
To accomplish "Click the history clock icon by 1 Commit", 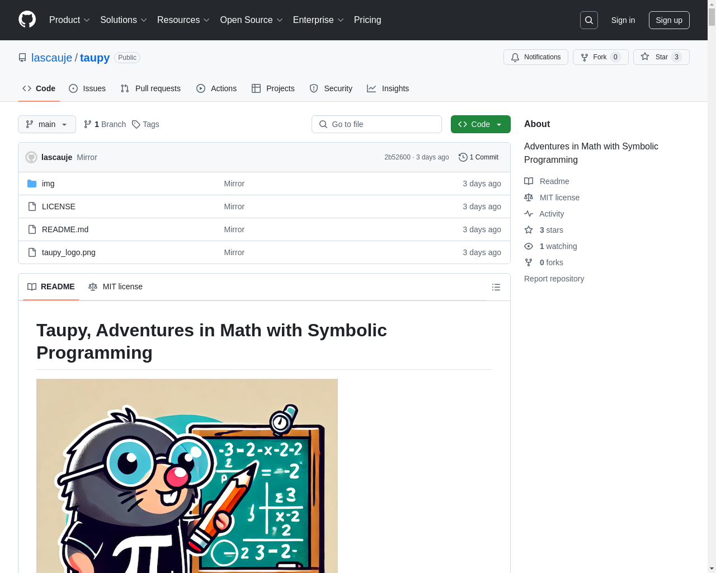I will 463,157.
